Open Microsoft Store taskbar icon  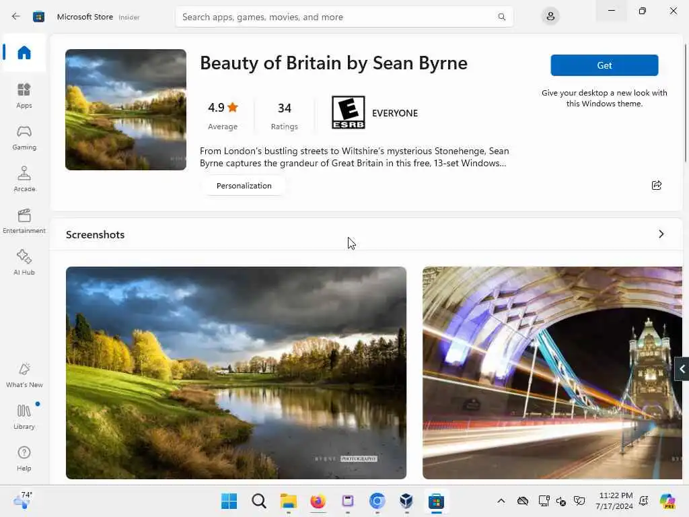pyautogui.click(x=436, y=501)
